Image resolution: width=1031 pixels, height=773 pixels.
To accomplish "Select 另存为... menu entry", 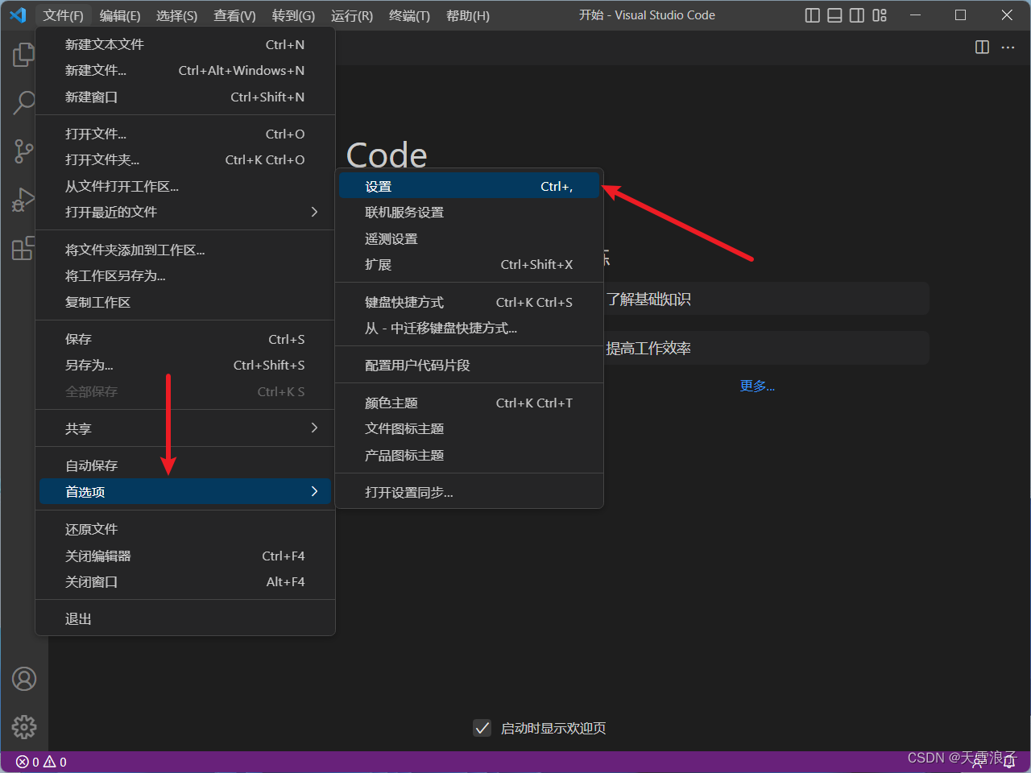I will click(185, 365).
